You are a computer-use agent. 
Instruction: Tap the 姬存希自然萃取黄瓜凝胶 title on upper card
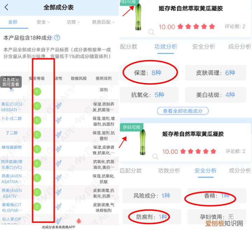[x=191, y=8]
